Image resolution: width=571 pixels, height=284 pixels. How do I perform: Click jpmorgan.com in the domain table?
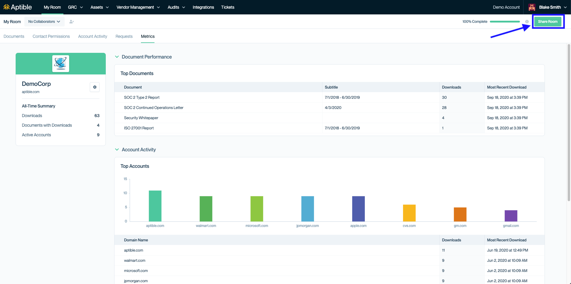(x=136, y=281)
